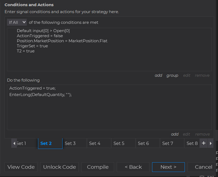This screenshot has width=218, height=177.
Task: Compile the strategy
Action: click(x=98, y=167)
